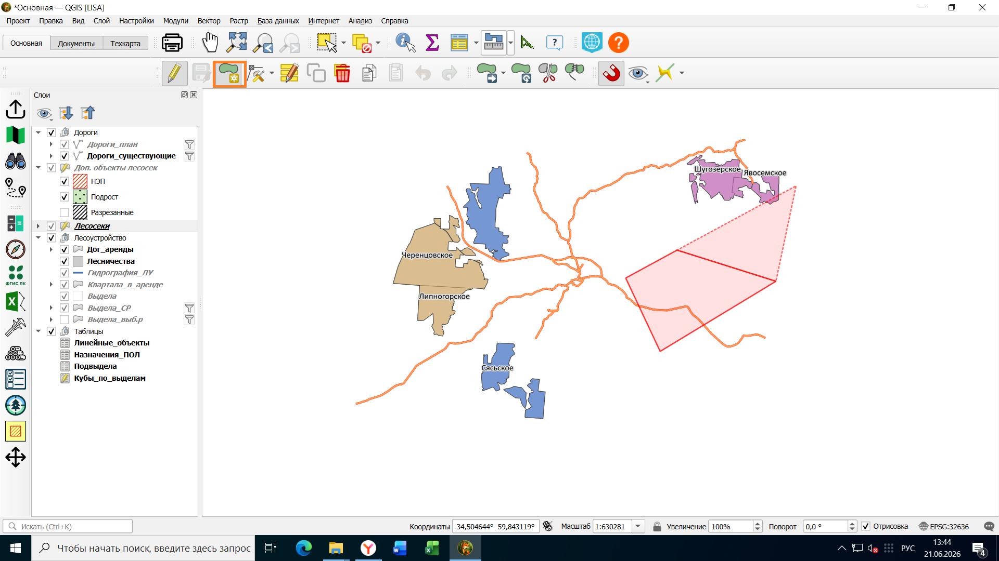Toggle the Отрисовка render checkbox
The image size is (999, 561).
click(x=866, y=526)
